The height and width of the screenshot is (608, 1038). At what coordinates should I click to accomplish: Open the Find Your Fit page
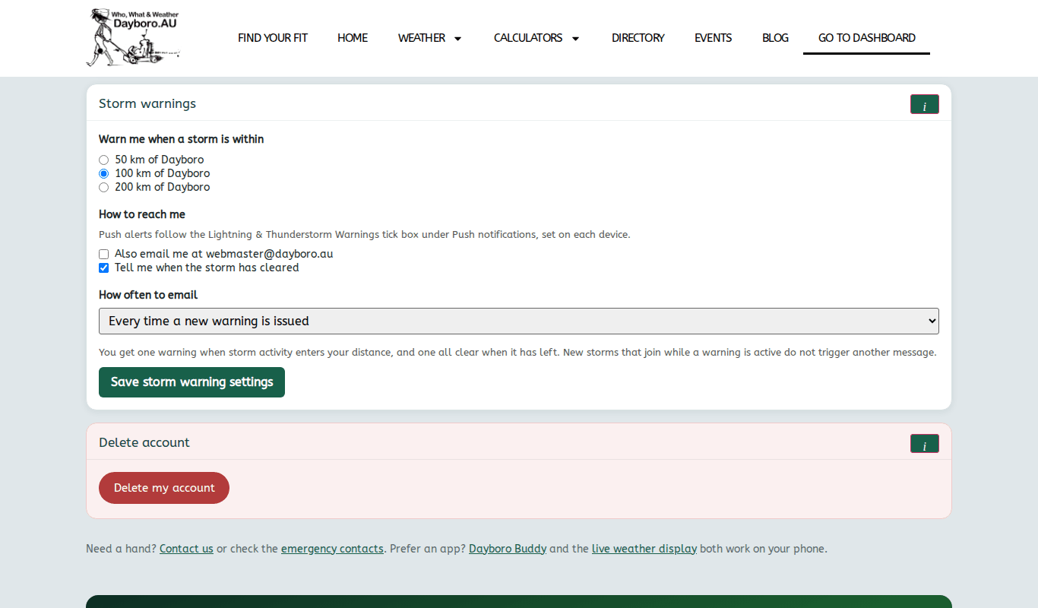(273, 38)
